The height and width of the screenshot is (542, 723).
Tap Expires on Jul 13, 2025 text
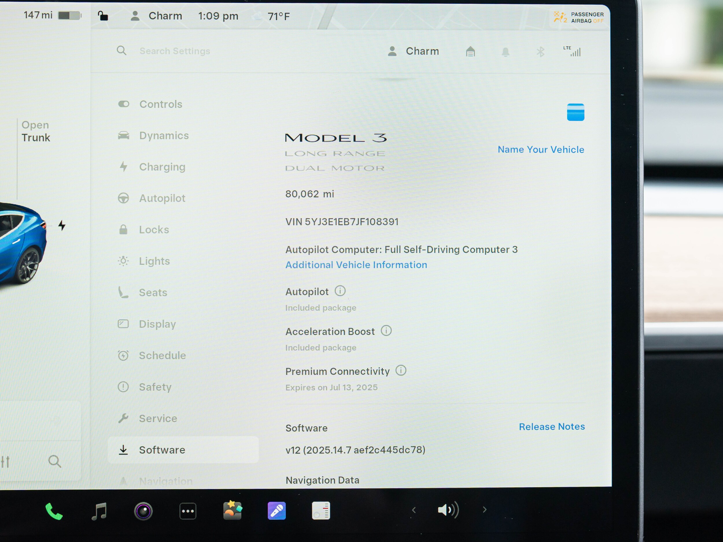tap(331, 387)
